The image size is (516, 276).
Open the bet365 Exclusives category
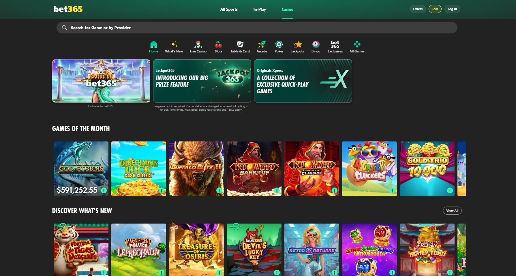[x=335, y=46]
